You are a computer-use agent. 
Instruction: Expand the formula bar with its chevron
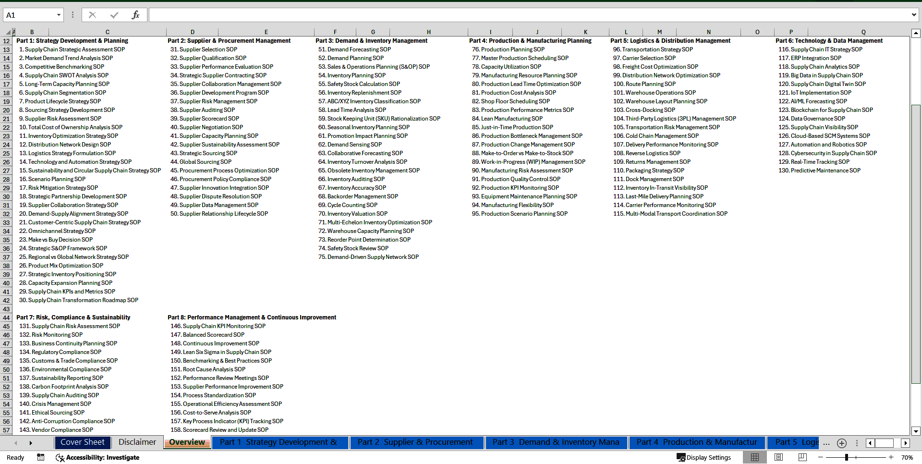tap(915, 15)
